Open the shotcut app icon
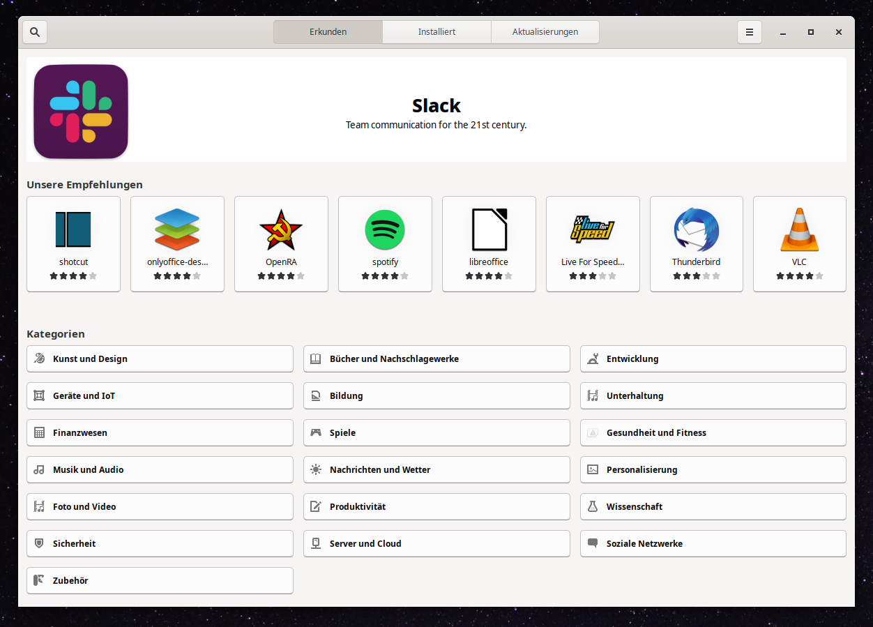 (73, 230)
